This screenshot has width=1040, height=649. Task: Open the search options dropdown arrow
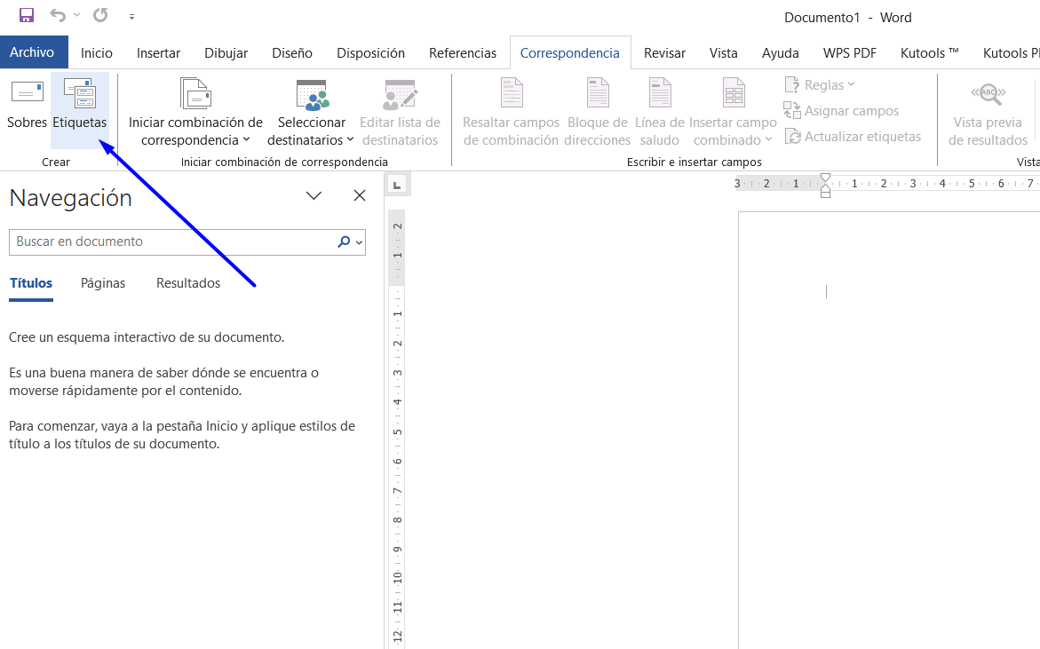coord(359,242)
